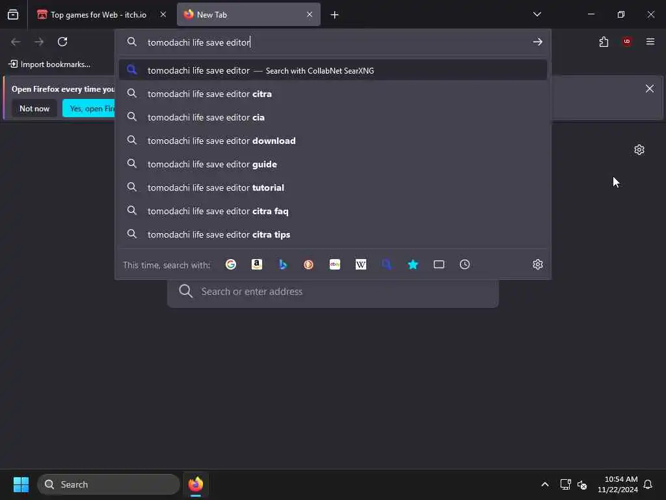Image resolution: width=666 pixels, height=500 pixels.
Task: Search this time with Wikipedia
Action: 360,264
